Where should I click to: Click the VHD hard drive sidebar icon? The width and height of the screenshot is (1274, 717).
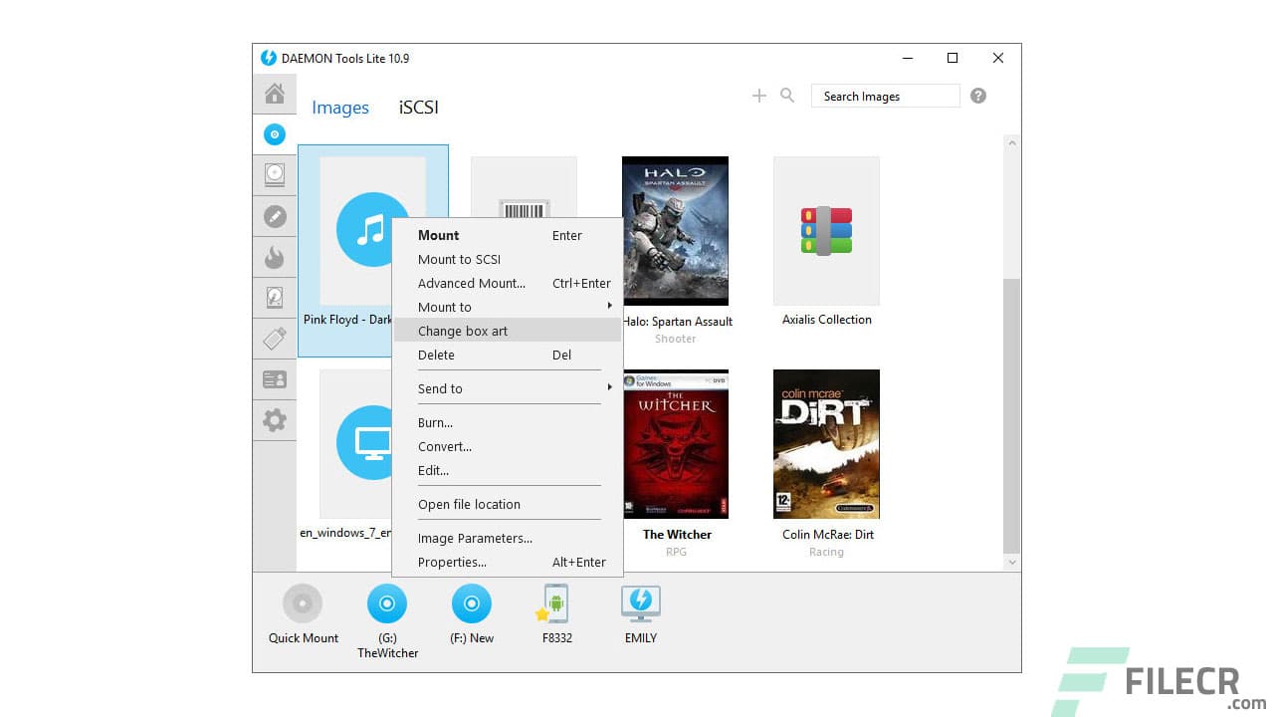pyautogui.click(x=275, y=297)
